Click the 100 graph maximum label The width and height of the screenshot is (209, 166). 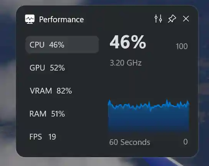tap(182, 46)
